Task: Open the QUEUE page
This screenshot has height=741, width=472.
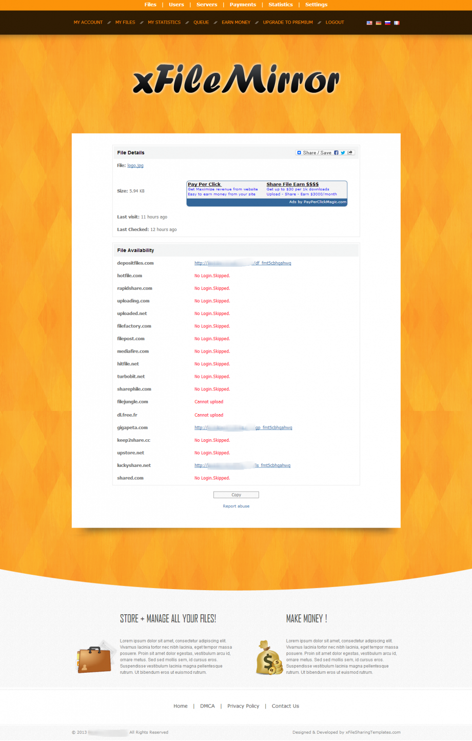Action: point(201,23)
